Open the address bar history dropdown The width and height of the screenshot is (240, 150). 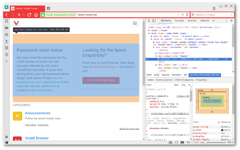pyautogui.click(x=178, y=15)
